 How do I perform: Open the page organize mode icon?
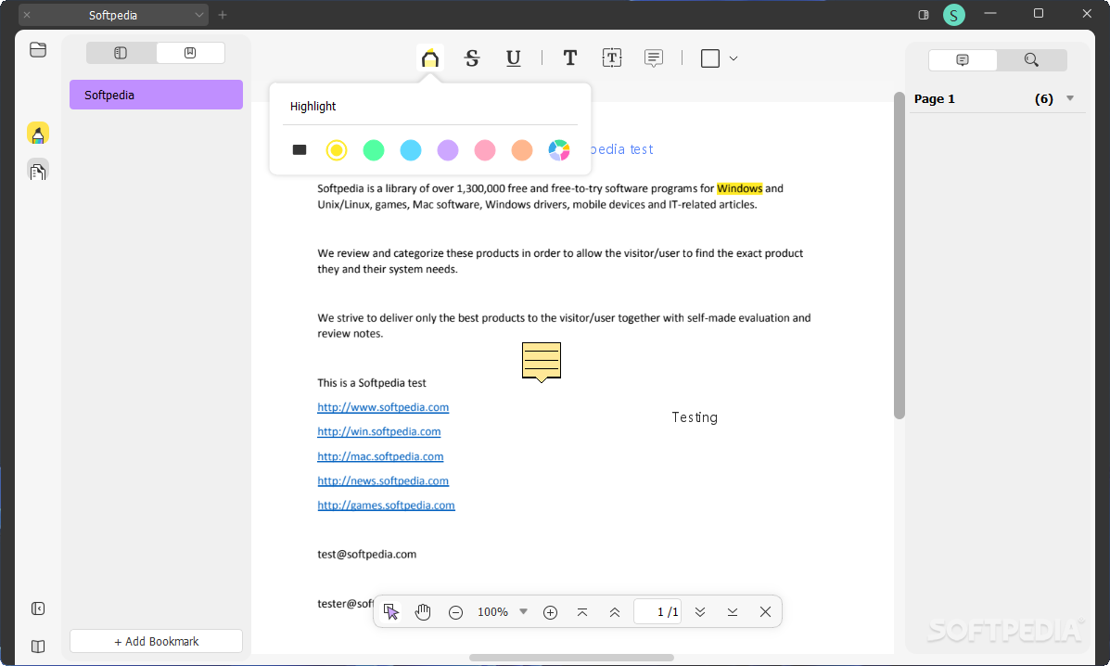click(38, 171)
